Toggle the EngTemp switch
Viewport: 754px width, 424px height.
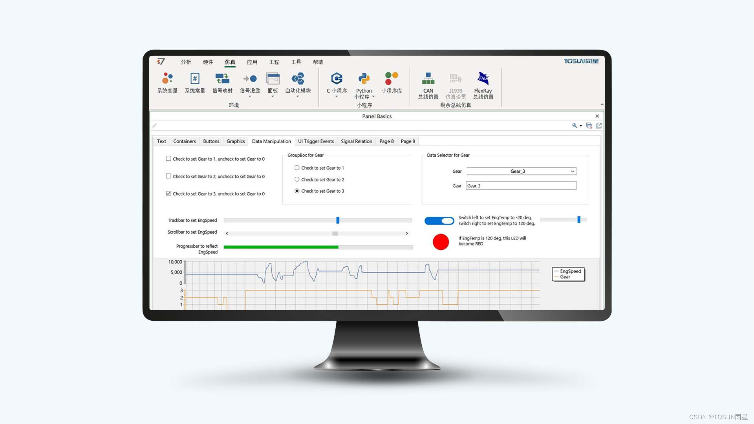439,221
